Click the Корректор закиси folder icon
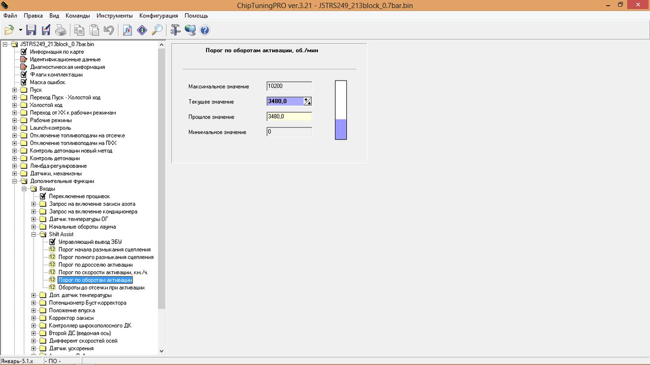 43,318
